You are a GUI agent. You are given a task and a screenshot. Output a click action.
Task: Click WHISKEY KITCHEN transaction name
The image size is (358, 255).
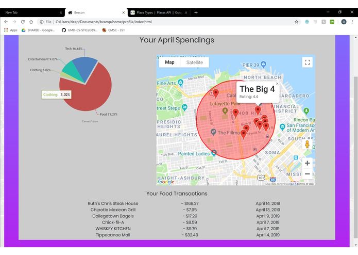pos(113,229)
